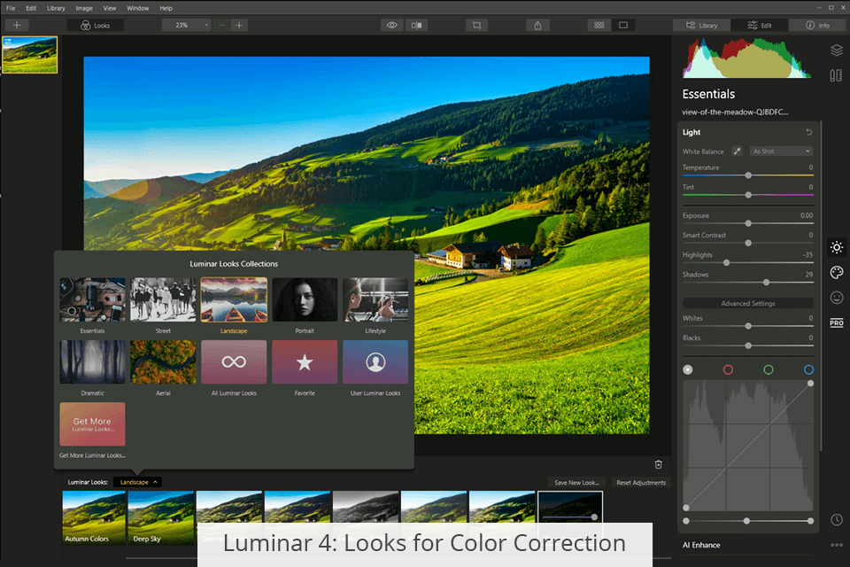
Task: Open the three-dots panel options menu
Action: (x=837, y=545)
